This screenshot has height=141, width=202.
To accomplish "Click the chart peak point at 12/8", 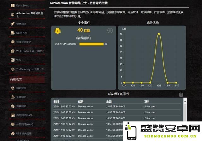I will click(x=159, y=34).
